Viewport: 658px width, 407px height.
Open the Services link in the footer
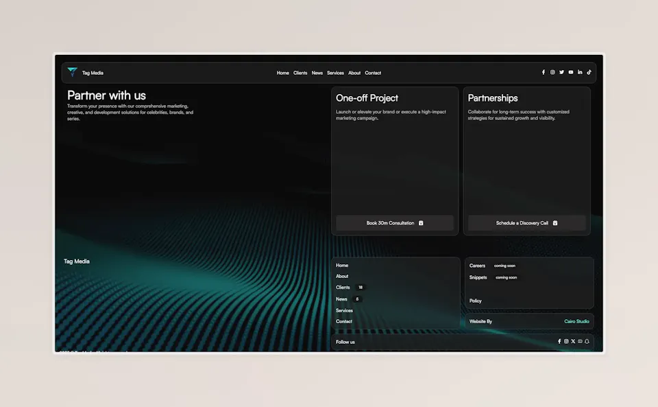click(345, 310)
